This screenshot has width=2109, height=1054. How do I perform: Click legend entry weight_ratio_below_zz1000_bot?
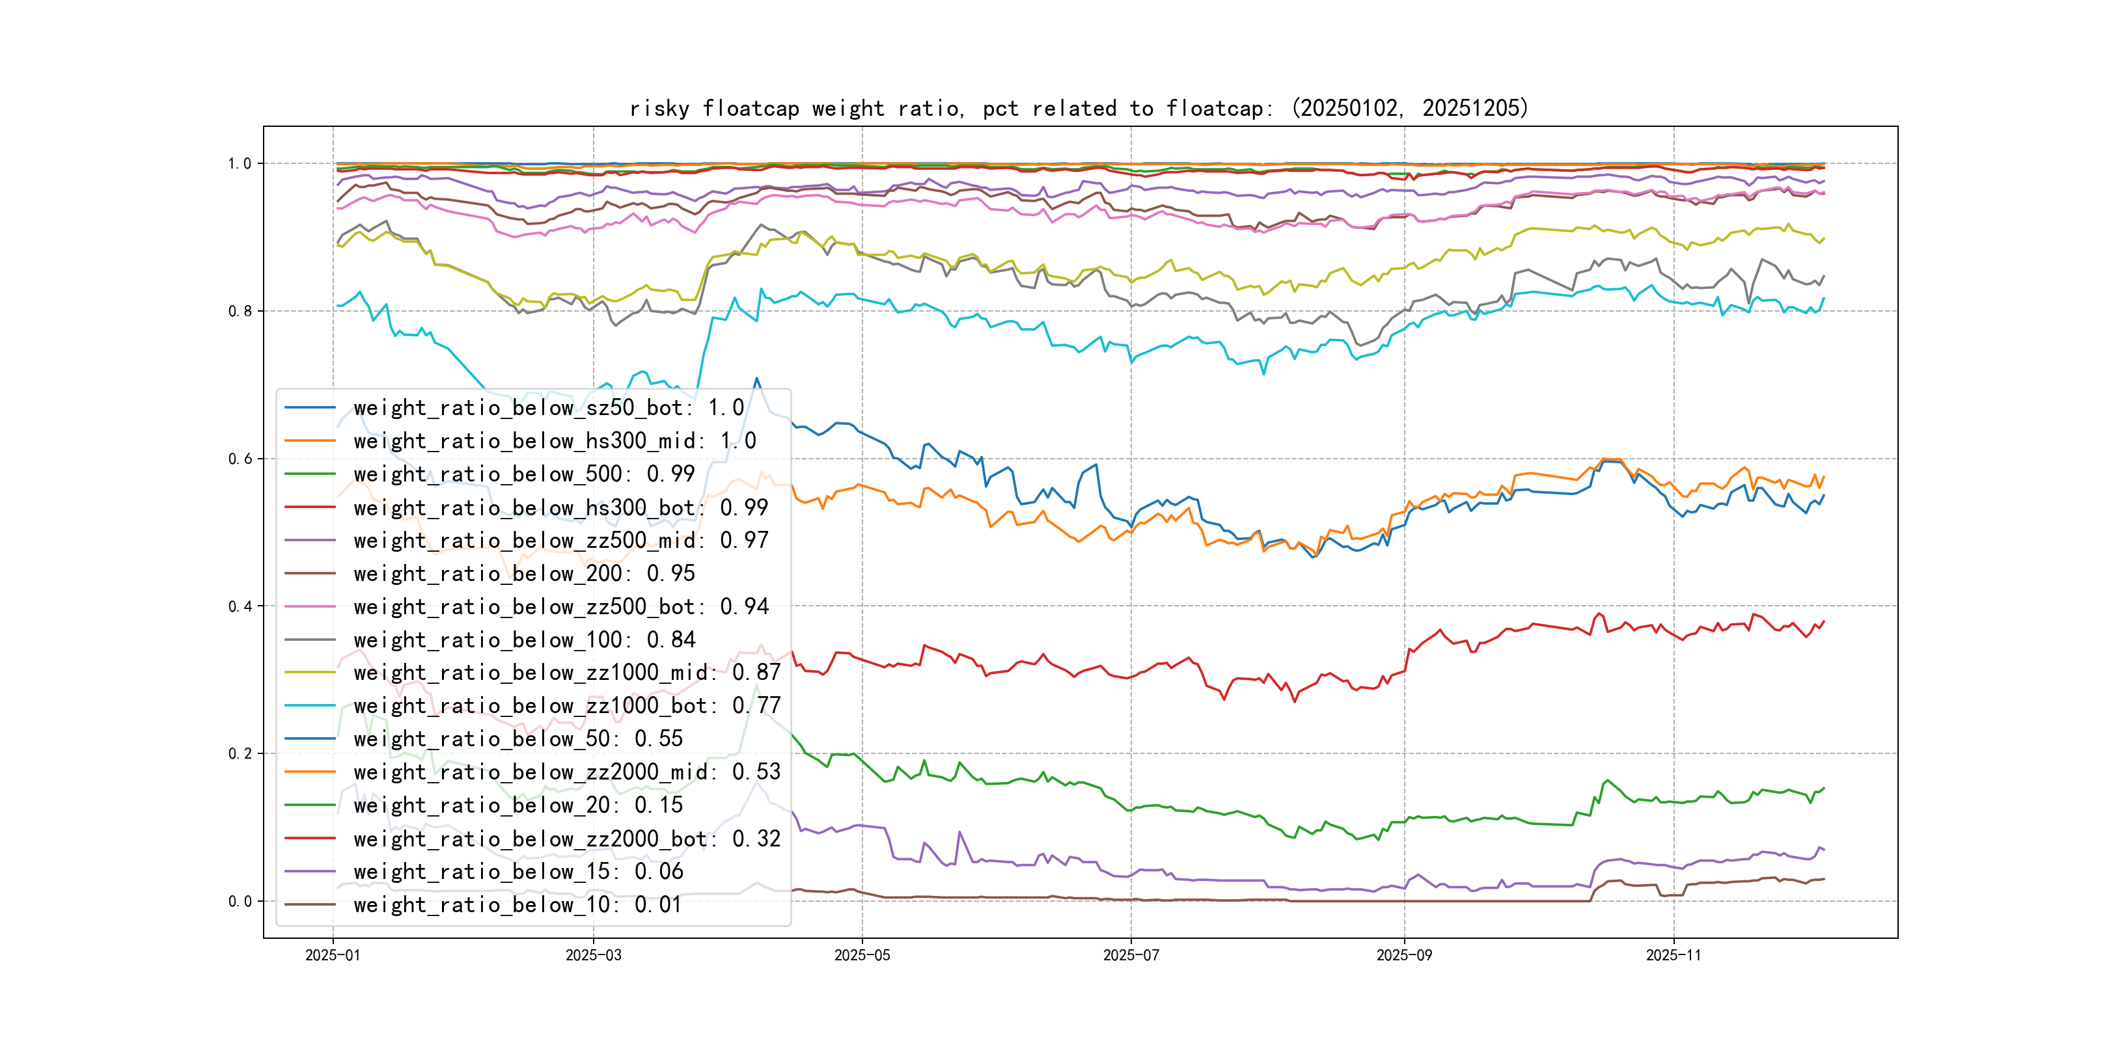pos(566,705)
